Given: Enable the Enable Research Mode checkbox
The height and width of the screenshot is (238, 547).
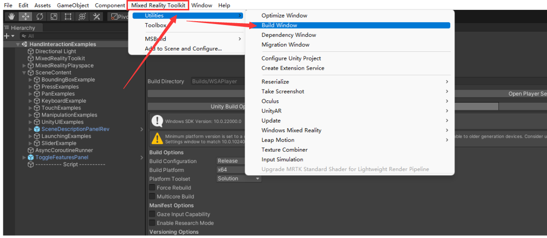Looking at the screenshot, I should tap(152, 222).
